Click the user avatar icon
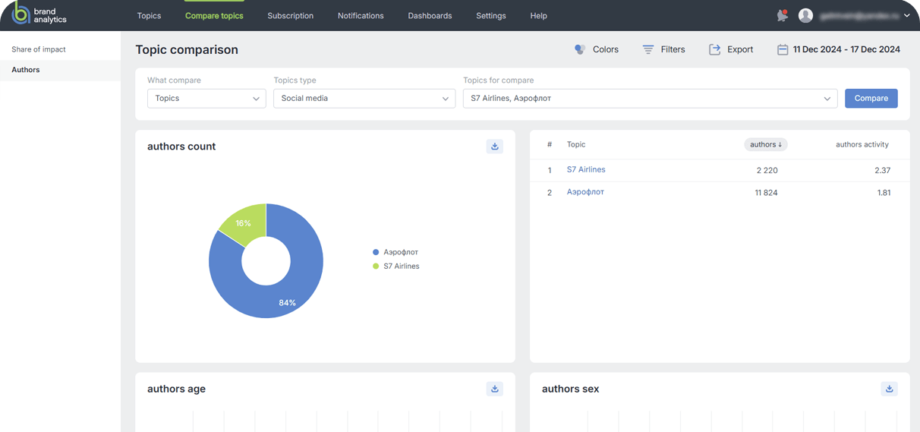 coord(806,15)
